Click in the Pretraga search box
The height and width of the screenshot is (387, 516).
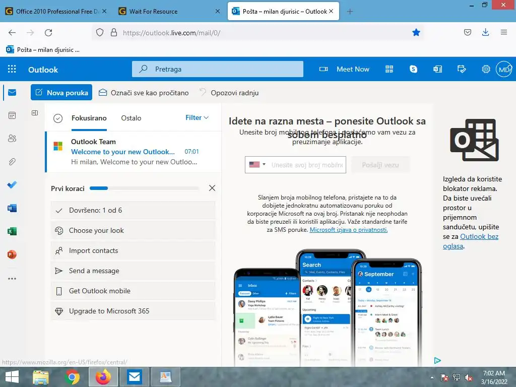[x=218, y=69]
